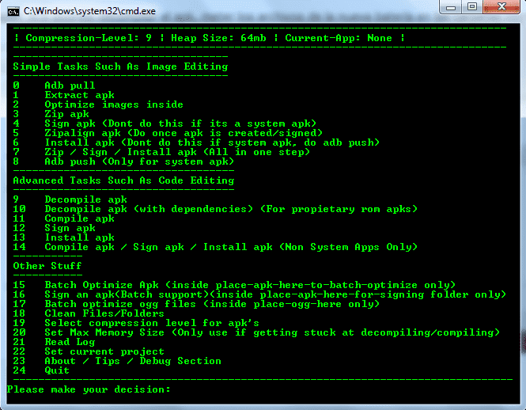Close the cmd.exe window

(501, 7)
